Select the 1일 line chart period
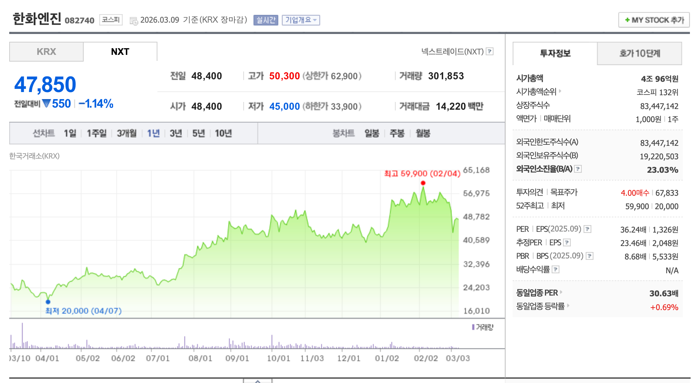 [70, 133]
